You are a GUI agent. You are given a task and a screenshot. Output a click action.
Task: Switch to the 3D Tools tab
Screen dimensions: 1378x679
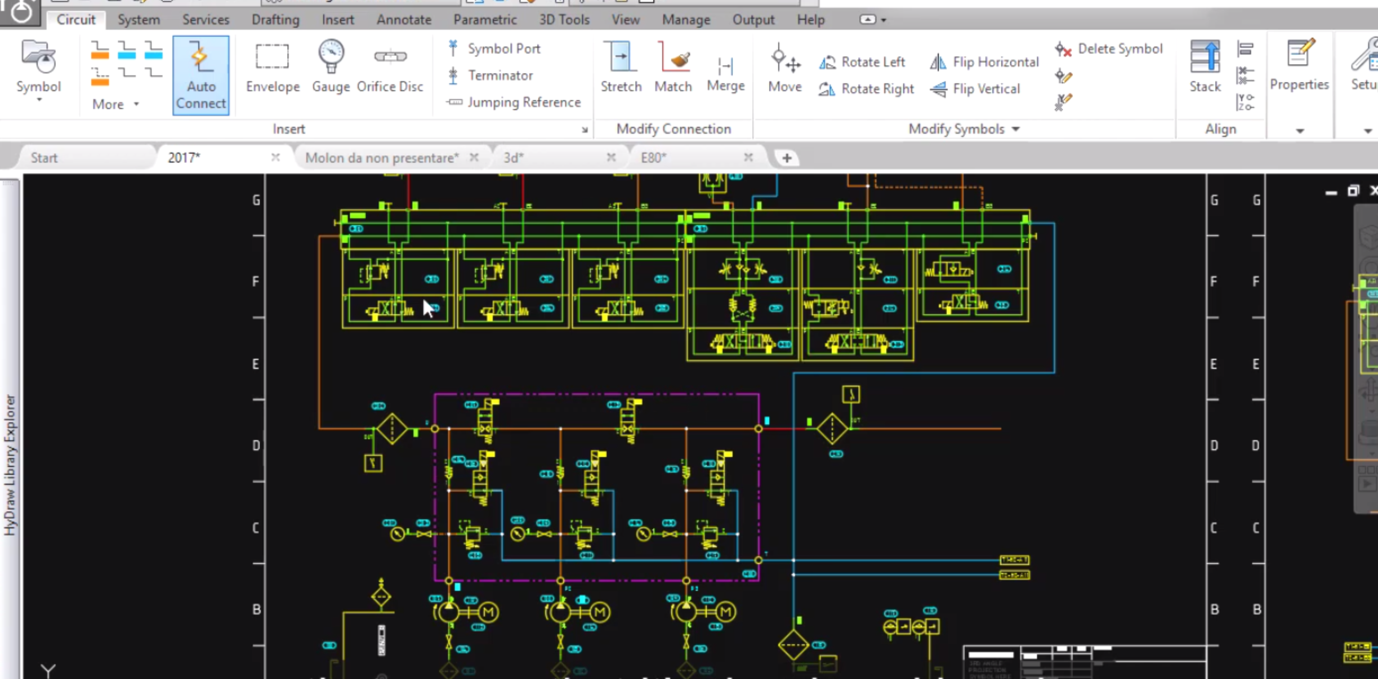pyautogui.click(x=564, y=20)
